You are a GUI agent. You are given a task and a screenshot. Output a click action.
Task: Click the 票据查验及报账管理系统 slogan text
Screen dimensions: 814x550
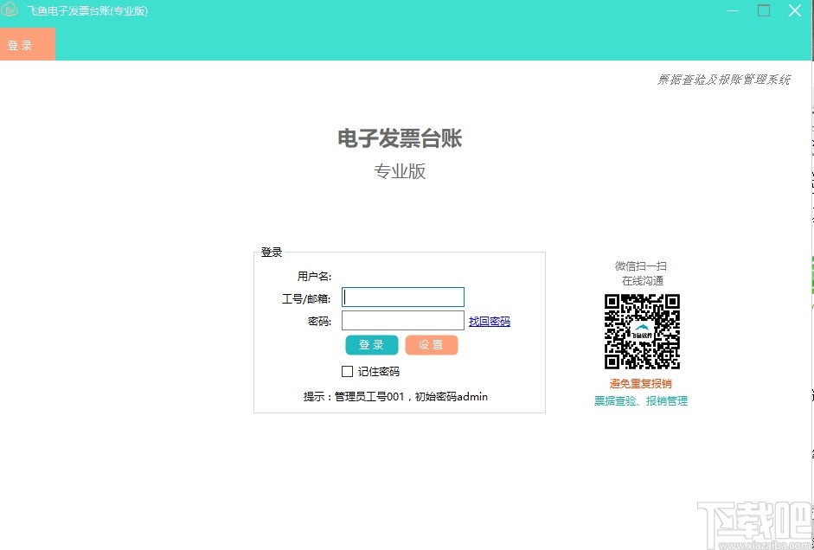coord(727,78)
